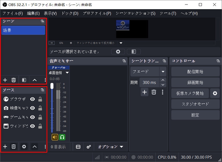Open virtual camera settings gear
Image resolution: width=222 pixels, height=162 pixels.
click(x=215, y=93)
